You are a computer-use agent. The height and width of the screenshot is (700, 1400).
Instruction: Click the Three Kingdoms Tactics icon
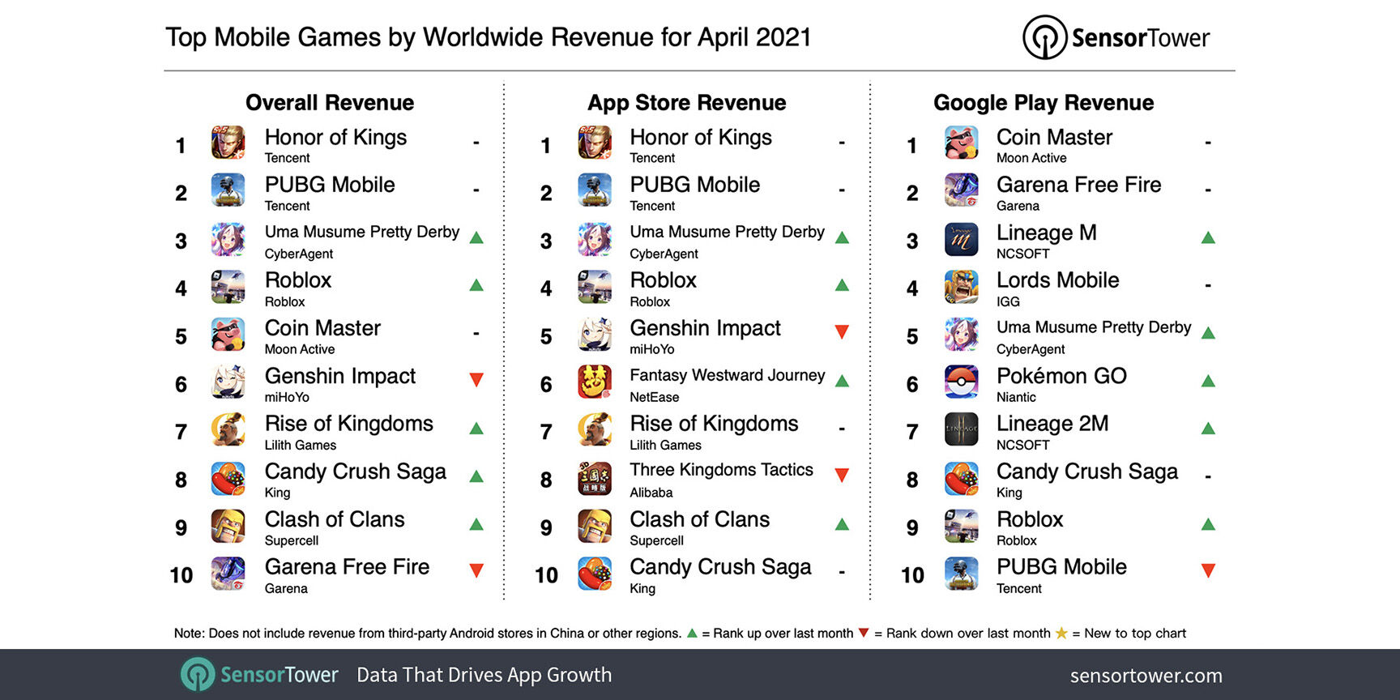point(595,478)
